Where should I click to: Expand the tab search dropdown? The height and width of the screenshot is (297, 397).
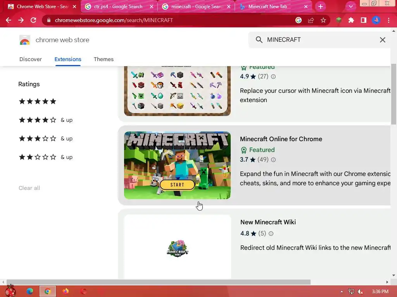(x=350, y=7)
